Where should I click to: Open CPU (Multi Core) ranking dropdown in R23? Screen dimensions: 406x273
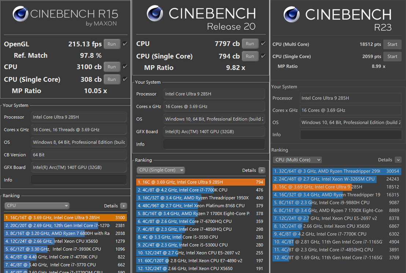[297, 160]
